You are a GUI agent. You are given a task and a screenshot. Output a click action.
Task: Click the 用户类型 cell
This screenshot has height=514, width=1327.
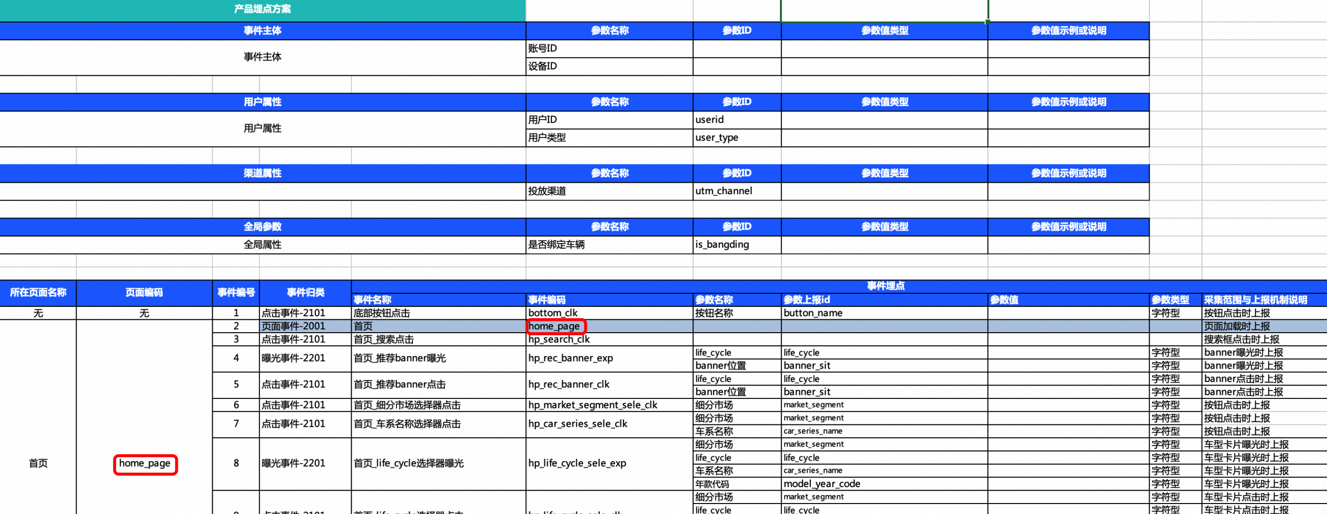click(x=609, y=137)
